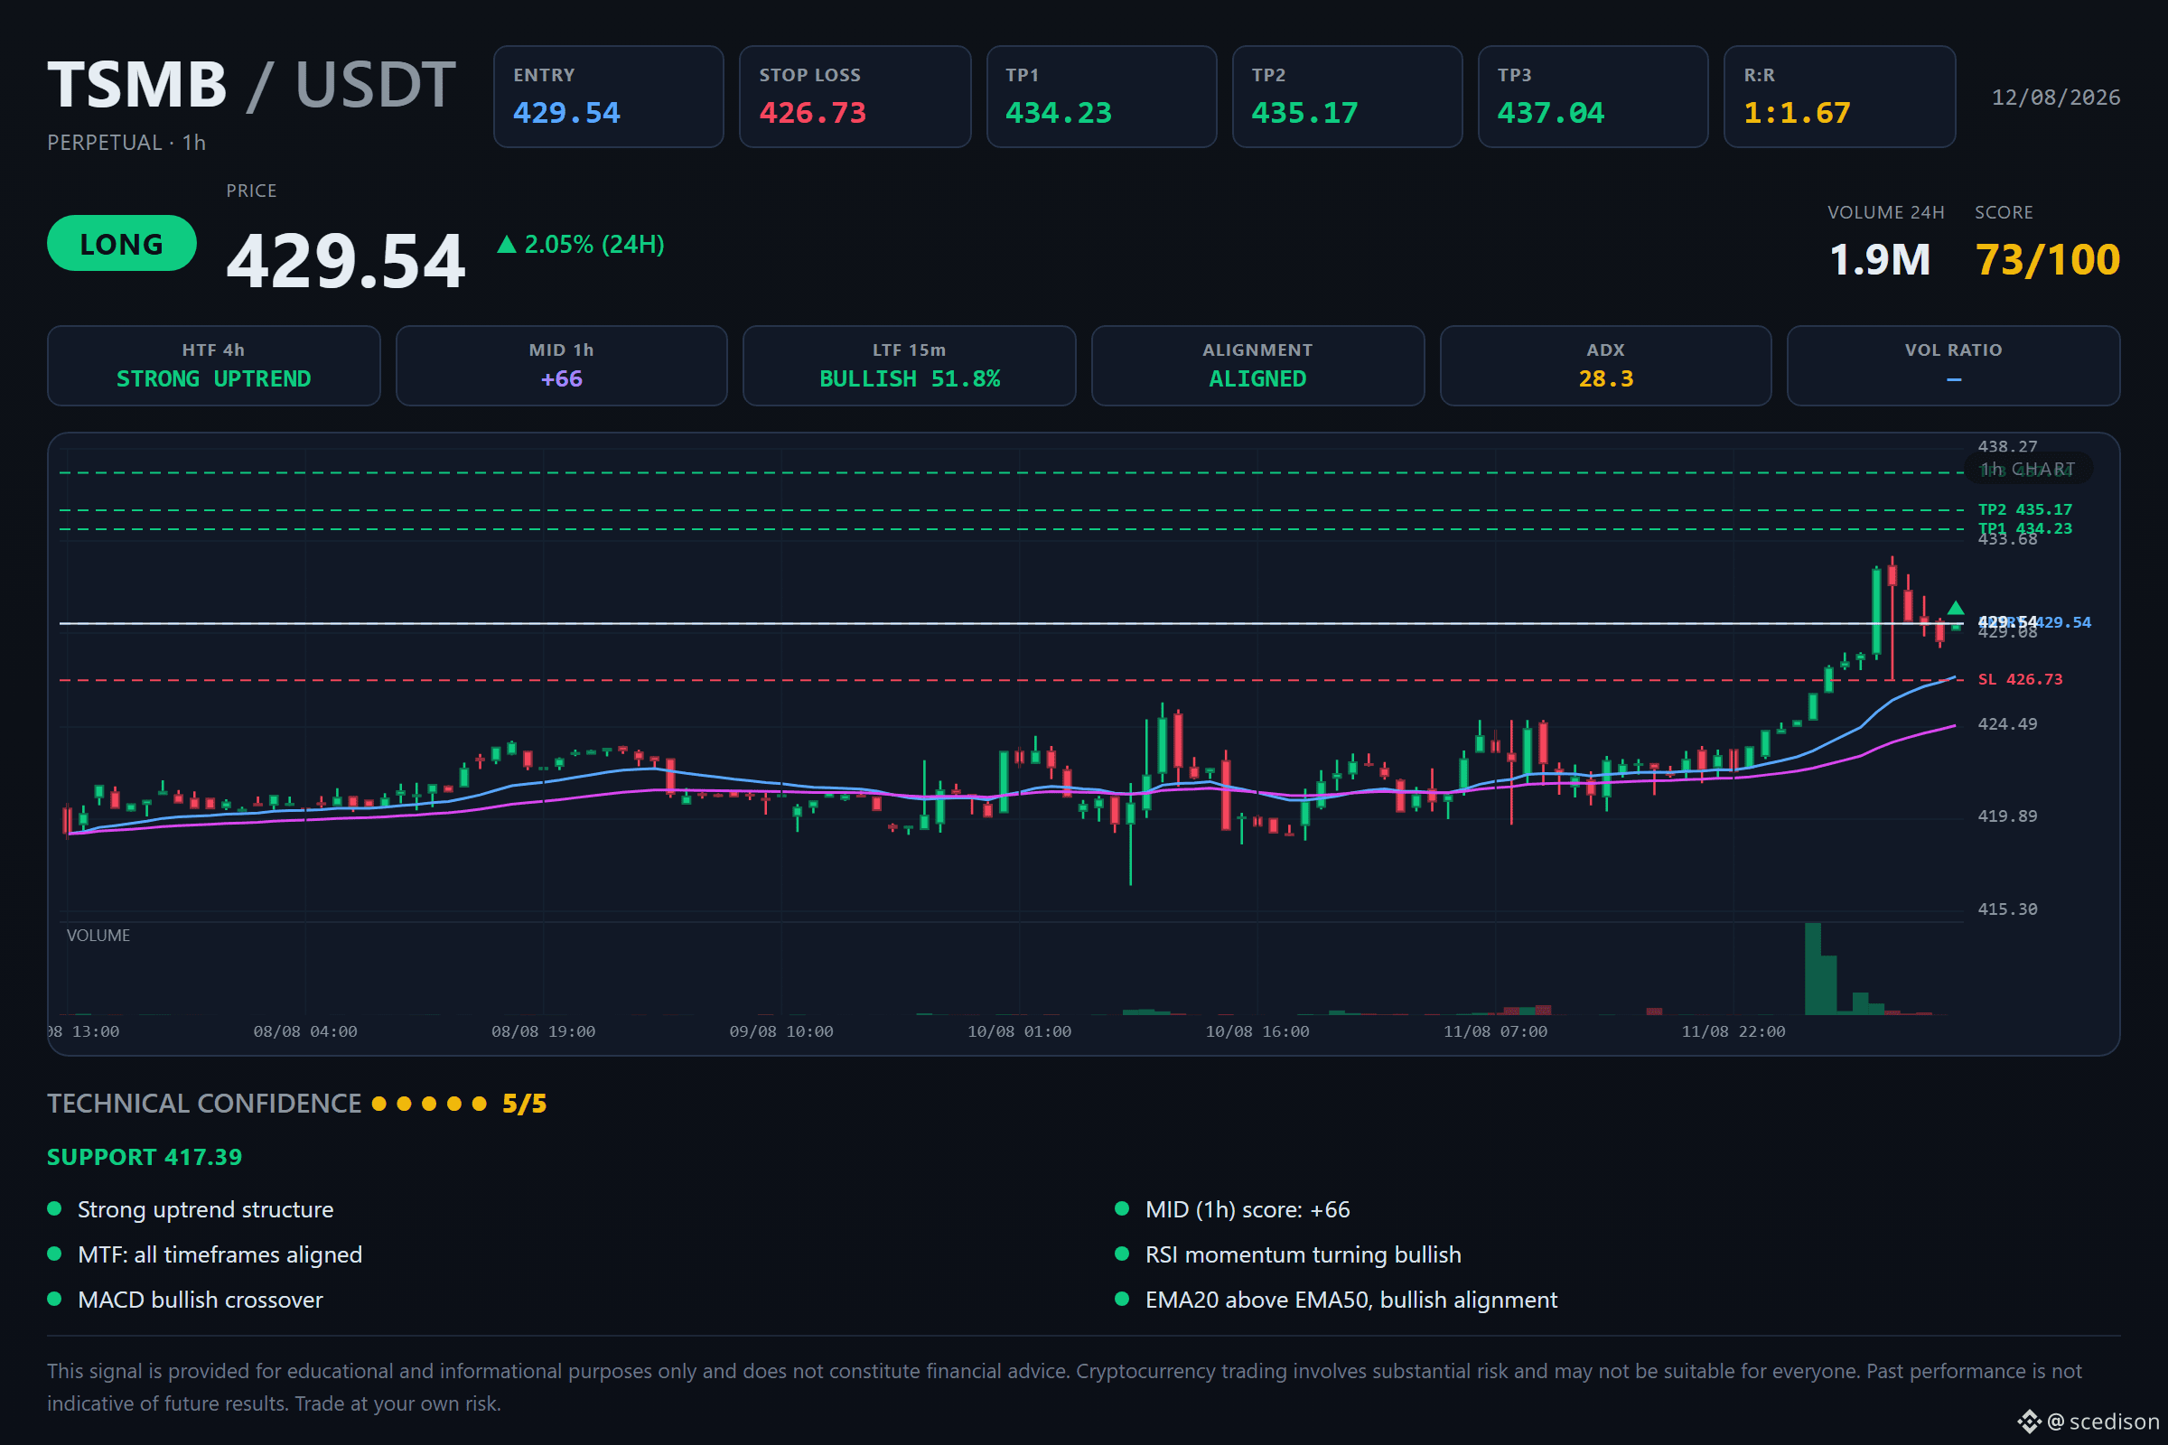This screenshot has width=2168, height=1445.
Task: Click the LTF 15m BULLISH 51.8% tile
Action: click(910, 366)
